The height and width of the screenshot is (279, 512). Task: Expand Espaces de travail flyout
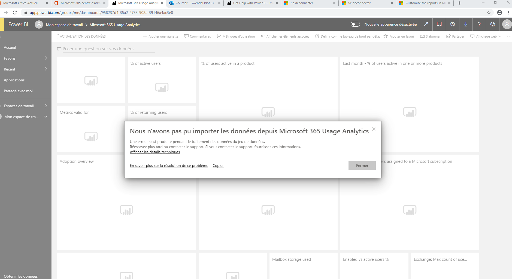[x=46, y=106]
